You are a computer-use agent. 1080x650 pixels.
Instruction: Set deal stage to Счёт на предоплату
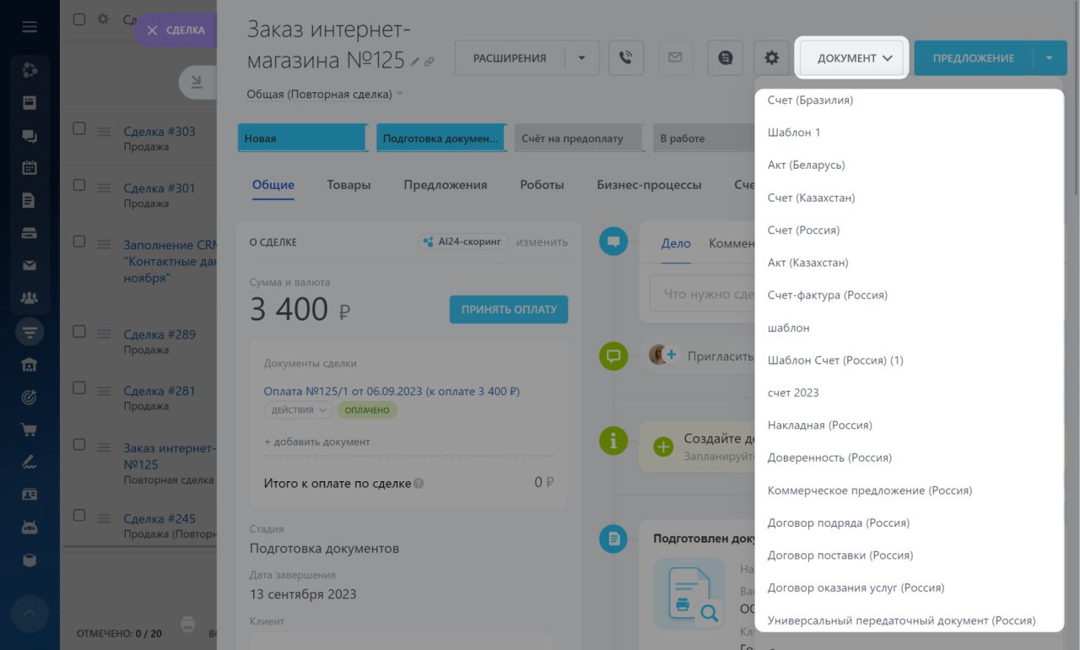pos(579,138)
